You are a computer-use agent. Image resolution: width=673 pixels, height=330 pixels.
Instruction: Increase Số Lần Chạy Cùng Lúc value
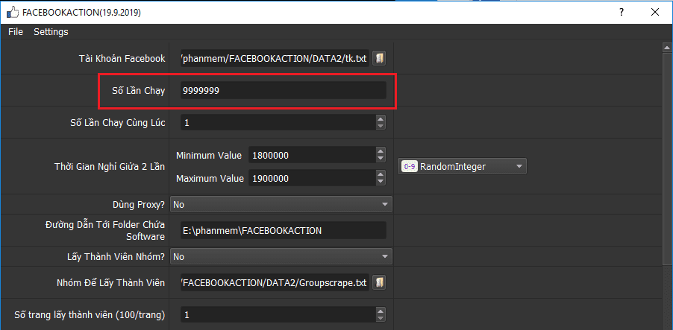point(381,119)
